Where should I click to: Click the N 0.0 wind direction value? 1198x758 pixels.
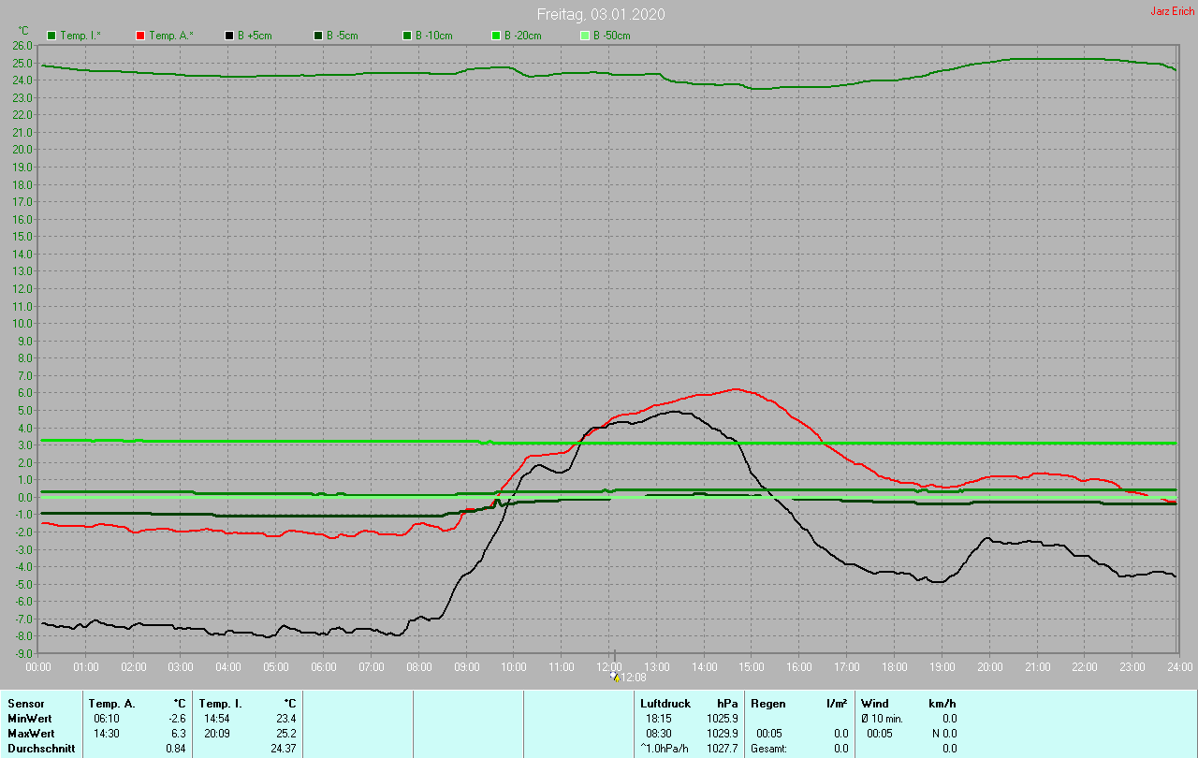(943, 734)
